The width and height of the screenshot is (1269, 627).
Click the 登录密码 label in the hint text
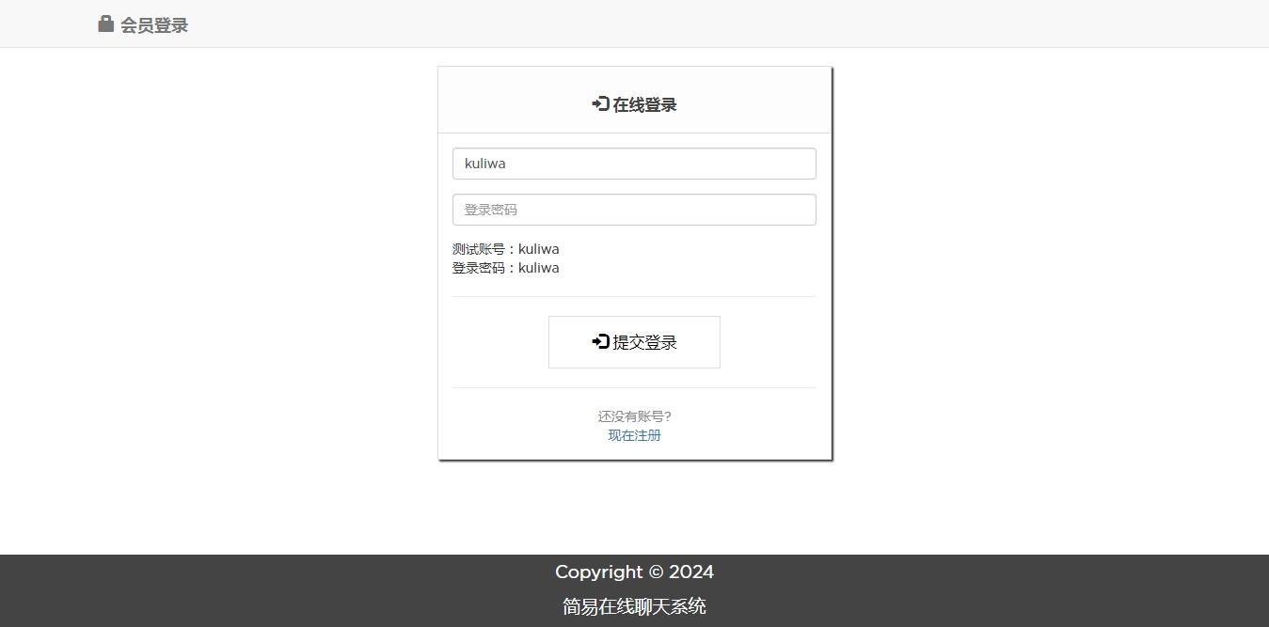tap(479, 268)
